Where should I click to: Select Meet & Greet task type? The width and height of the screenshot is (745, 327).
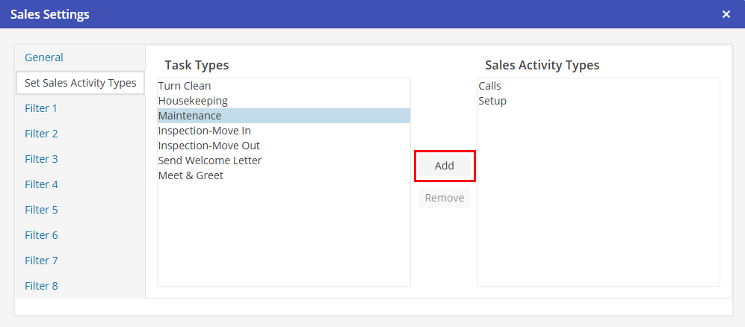point(191,175)
